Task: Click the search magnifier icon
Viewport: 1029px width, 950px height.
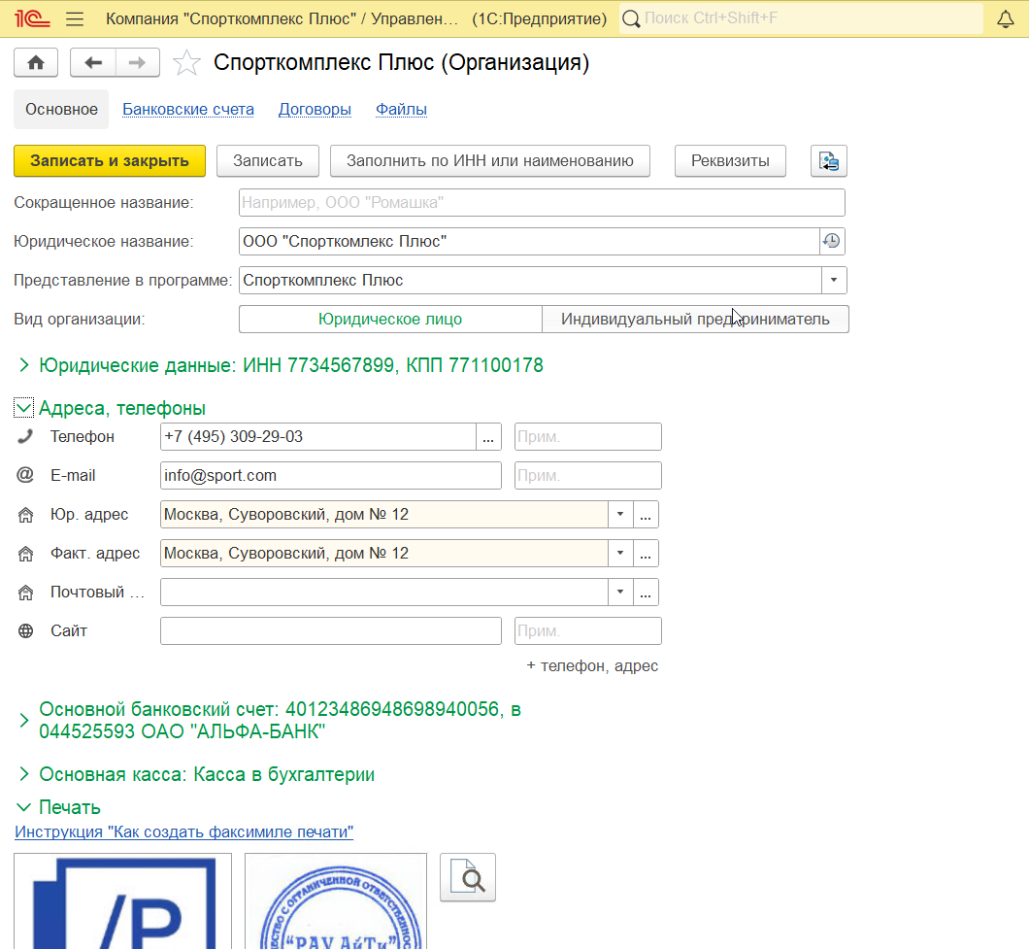Action: coord(631,18)
